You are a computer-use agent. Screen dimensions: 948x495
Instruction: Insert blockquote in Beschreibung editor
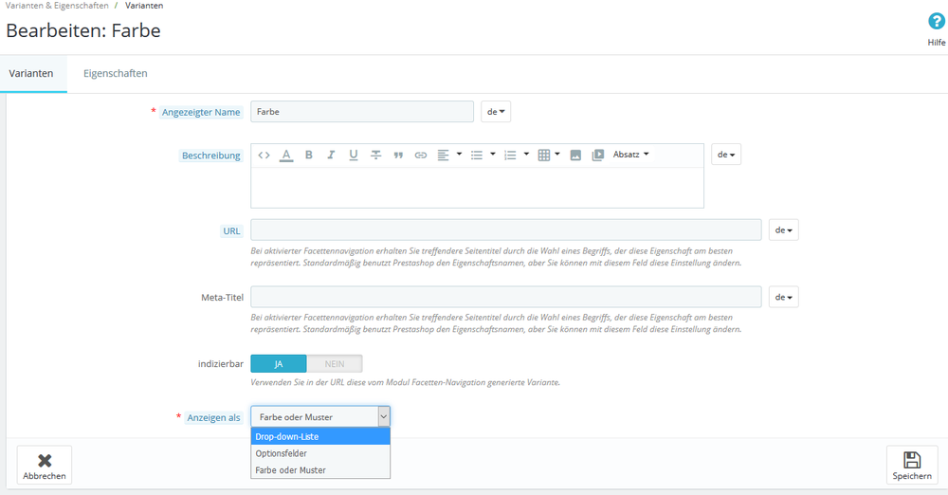click(x=398, y=155)
